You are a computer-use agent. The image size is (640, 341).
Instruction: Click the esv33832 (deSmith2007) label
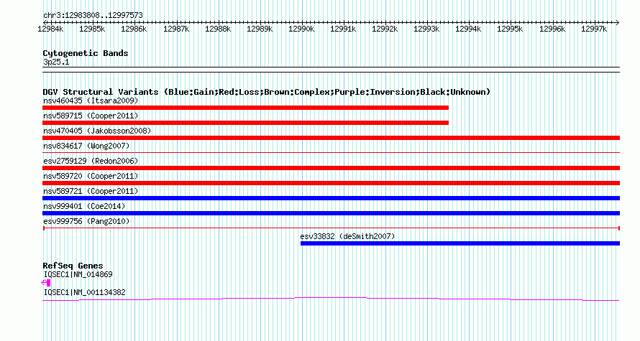(x=348, y=236)
